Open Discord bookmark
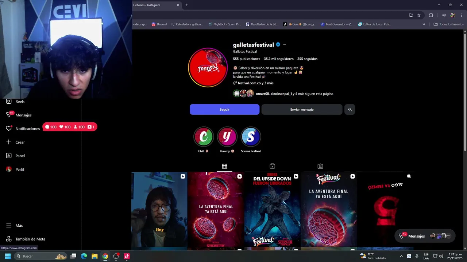The height and width of the screenshot is (262, 467). click(x=159, y=24)
